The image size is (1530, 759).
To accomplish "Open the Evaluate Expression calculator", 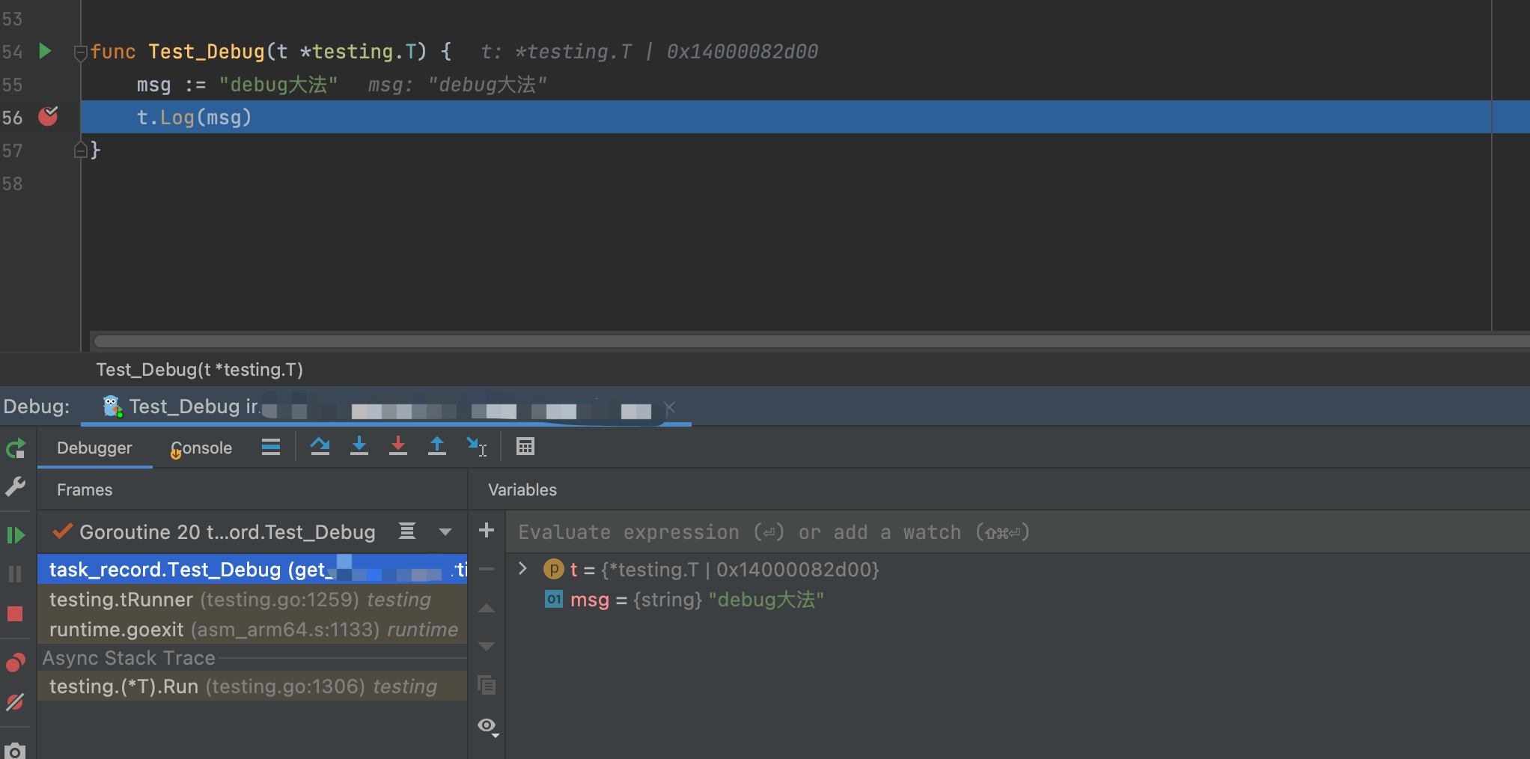I will [525, 447].
